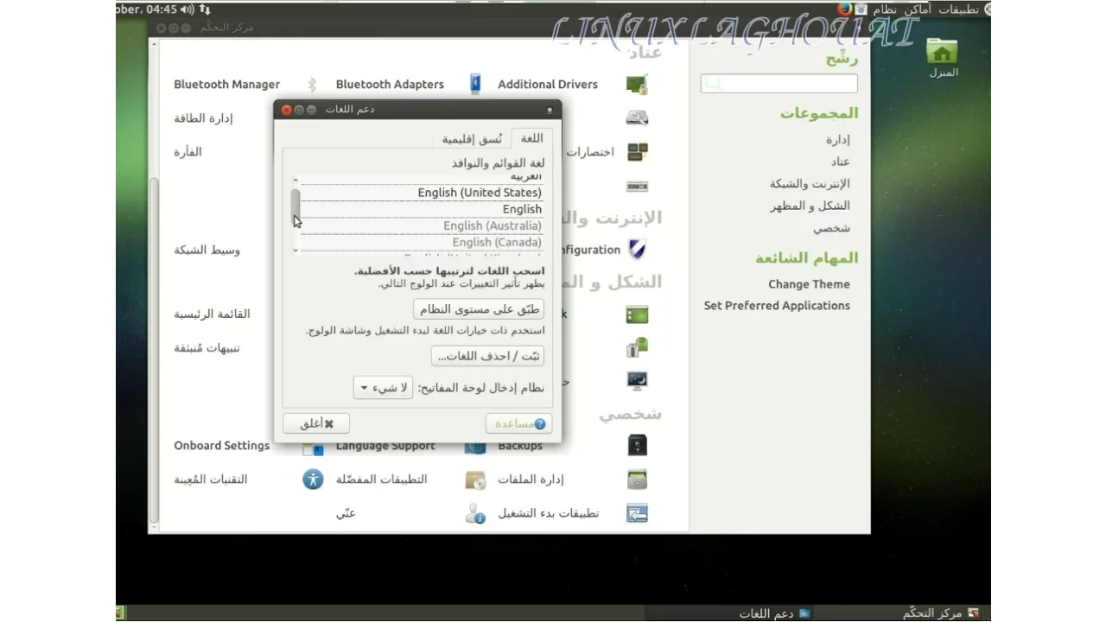The image size is (1106, 622).
Task: Open تنبيهات مُنبثقة popup notifications entry
Action: tap(207, 348)
